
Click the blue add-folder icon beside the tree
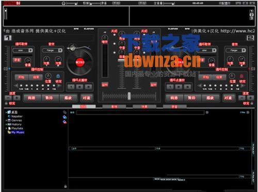tap(64, 117)
